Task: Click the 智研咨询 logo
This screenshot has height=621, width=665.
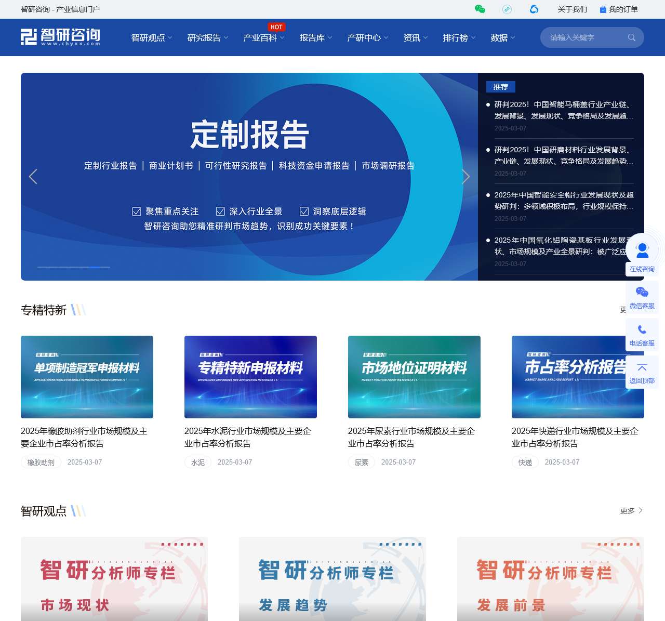Action: [x=61, y=37]
